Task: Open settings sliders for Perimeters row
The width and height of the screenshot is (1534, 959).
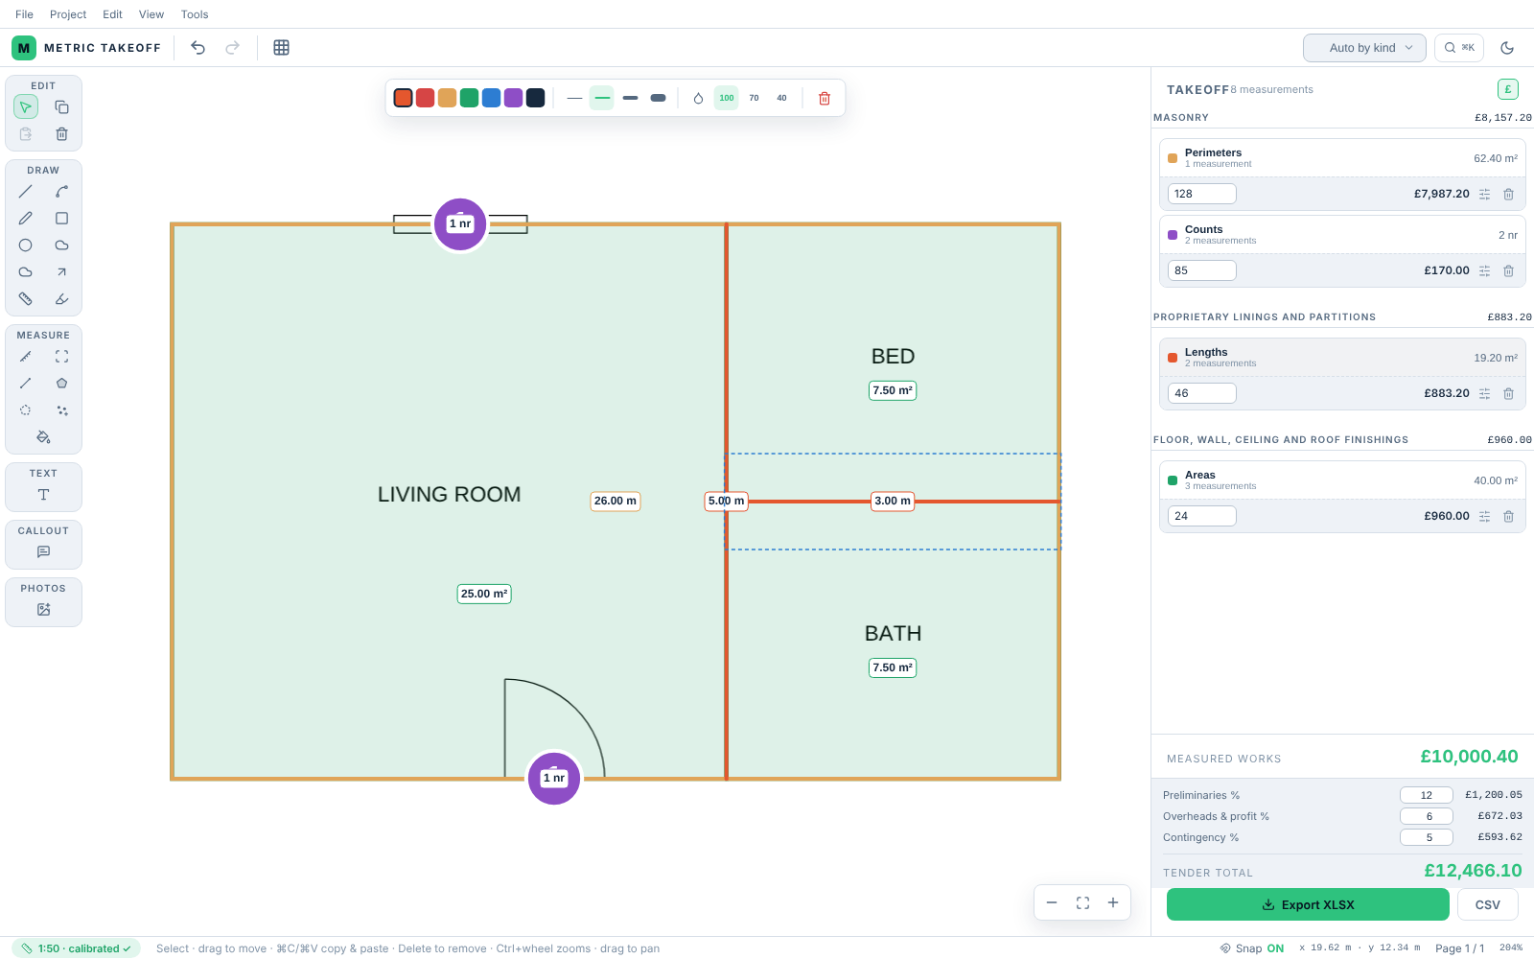Action: coord(1484,194)
